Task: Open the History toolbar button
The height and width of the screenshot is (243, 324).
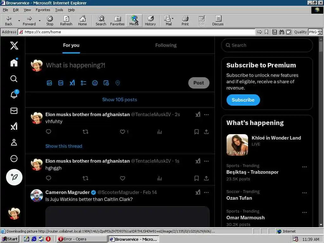Action: point(150,21)
